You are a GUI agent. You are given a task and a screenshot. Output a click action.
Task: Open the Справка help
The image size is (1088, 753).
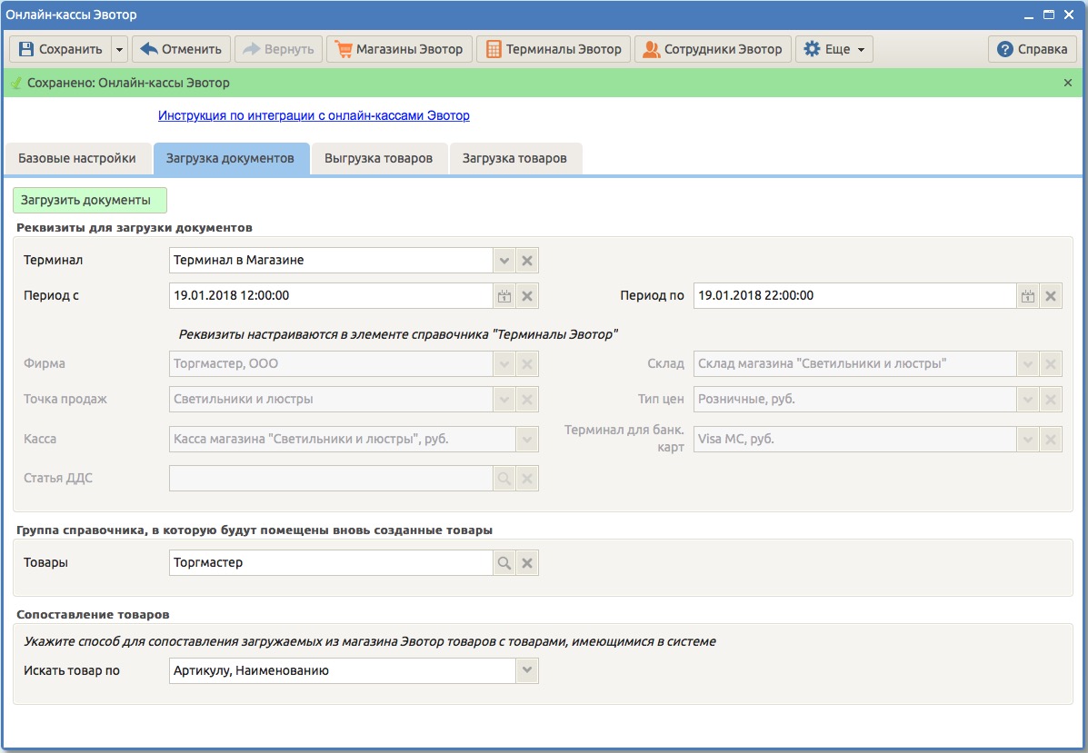1033,49
